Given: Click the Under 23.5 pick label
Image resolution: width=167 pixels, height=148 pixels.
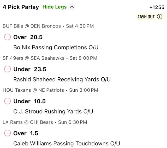Looking at the screenshot, I should tap(30, 69).
